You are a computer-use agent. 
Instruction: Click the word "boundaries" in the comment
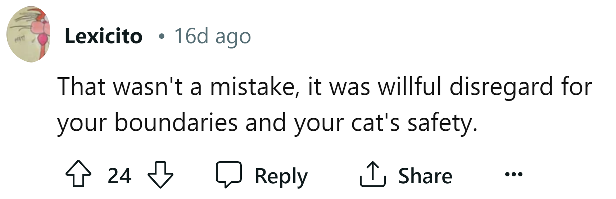coord(176,123)
